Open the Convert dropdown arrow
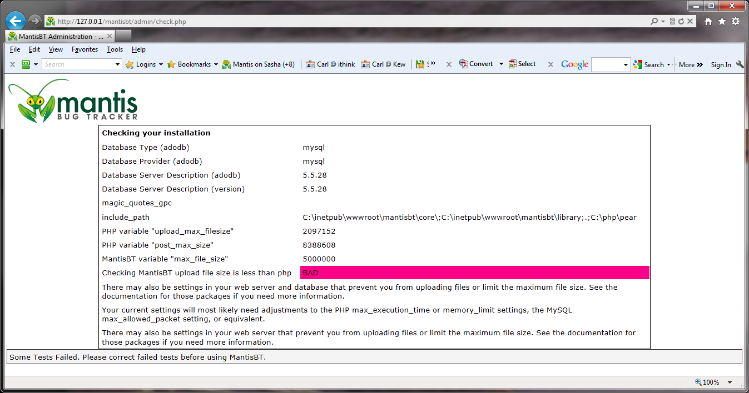The width and height of the screenshot is (749, 393). click(x=501, y=64)
